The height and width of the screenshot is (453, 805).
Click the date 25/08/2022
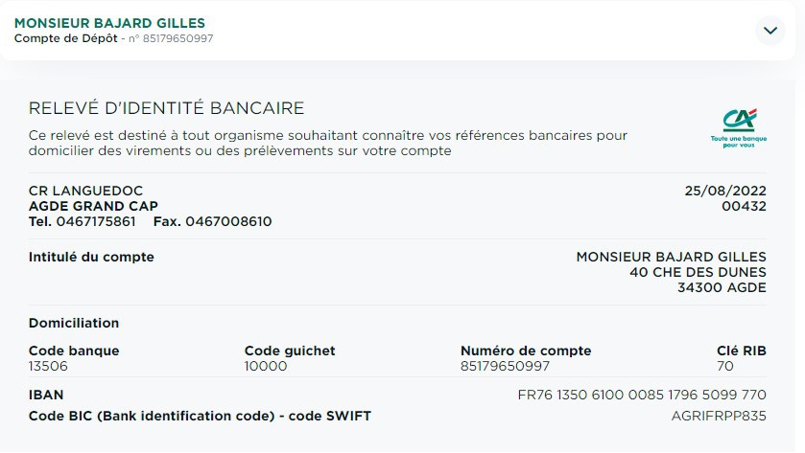pyautogui.click(x=725, y=191)
